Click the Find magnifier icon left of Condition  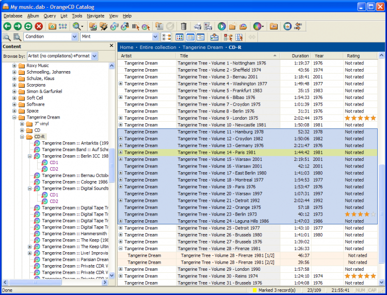coord(6,37)
